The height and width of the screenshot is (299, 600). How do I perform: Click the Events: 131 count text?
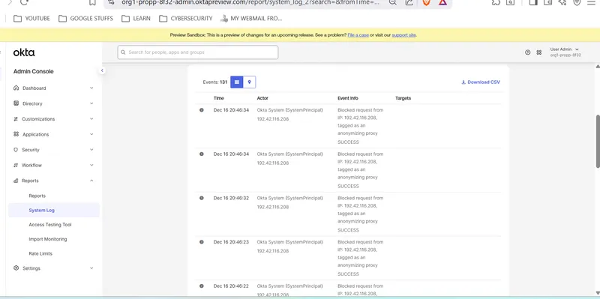(x=215, y=82)
